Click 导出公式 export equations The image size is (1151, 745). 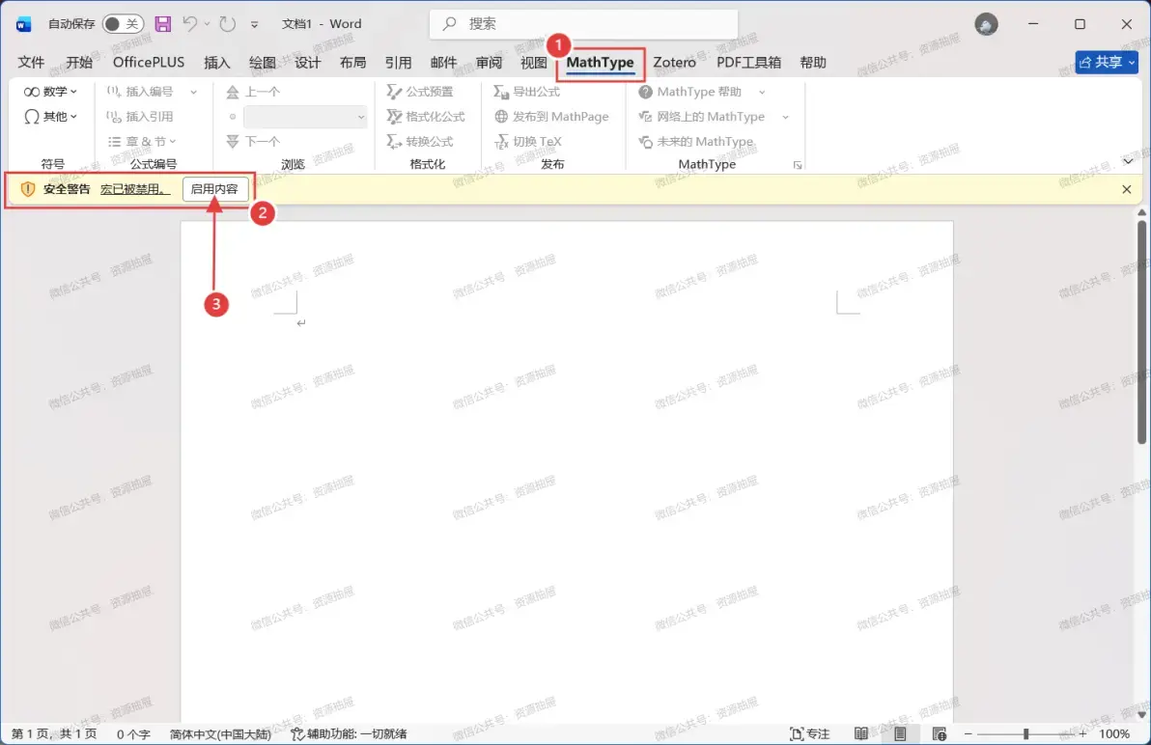pos(527,92)
